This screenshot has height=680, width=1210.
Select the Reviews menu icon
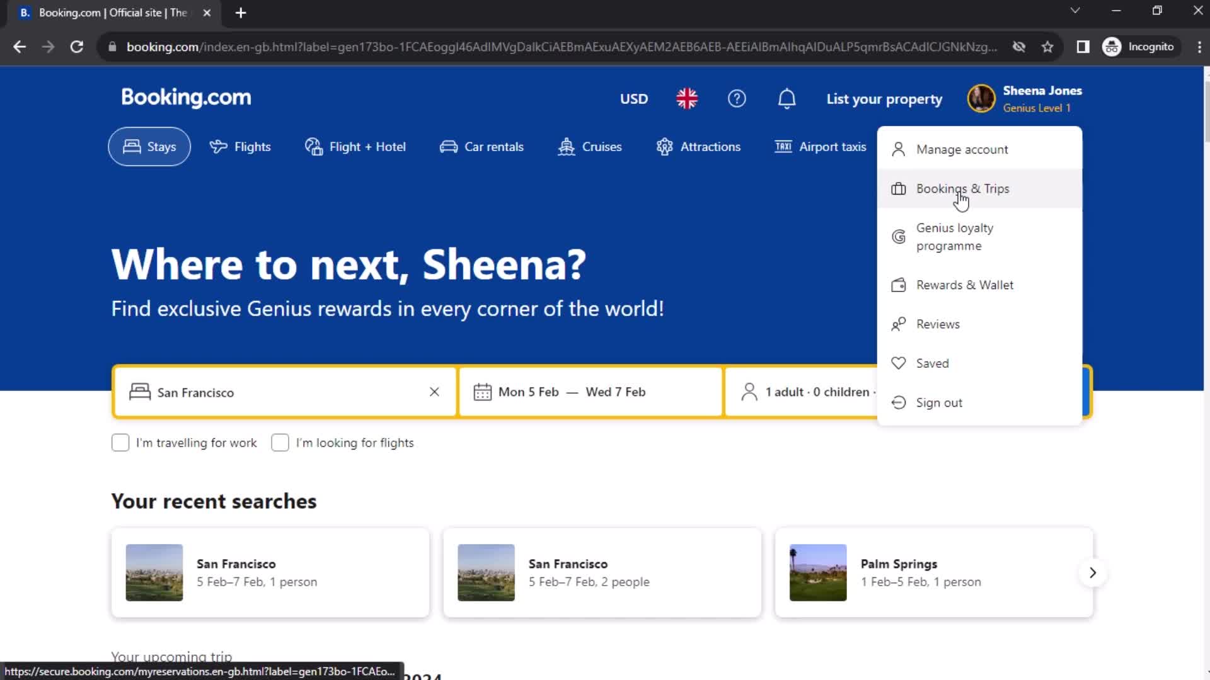pyautogui.click(x=898, y=323)
